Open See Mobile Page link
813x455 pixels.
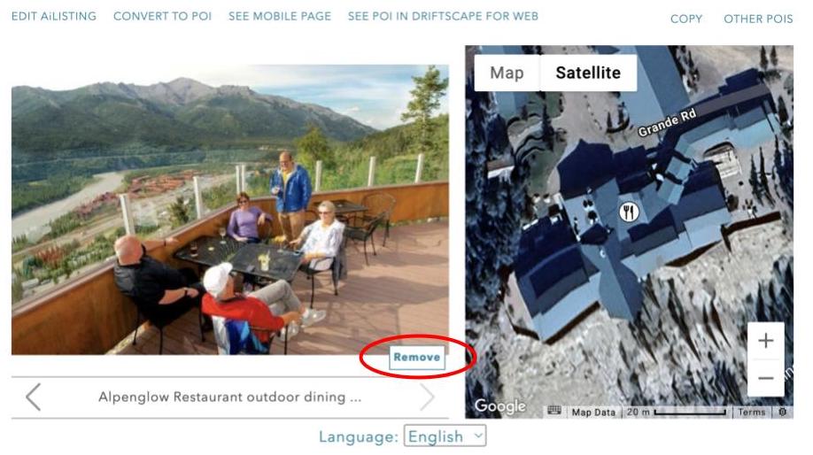coord(280,16)
